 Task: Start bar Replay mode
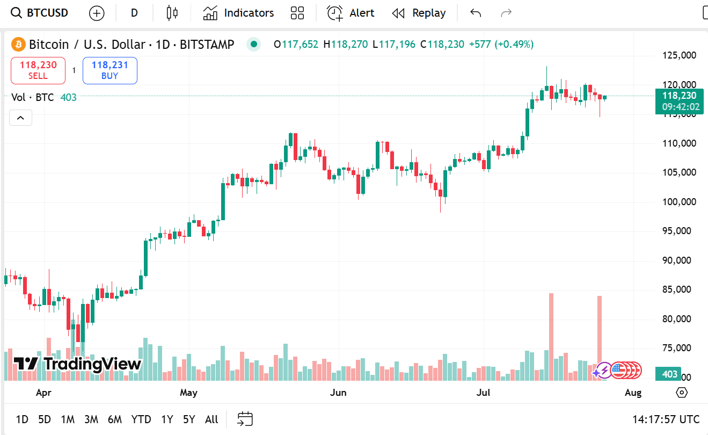pos(419,13)
